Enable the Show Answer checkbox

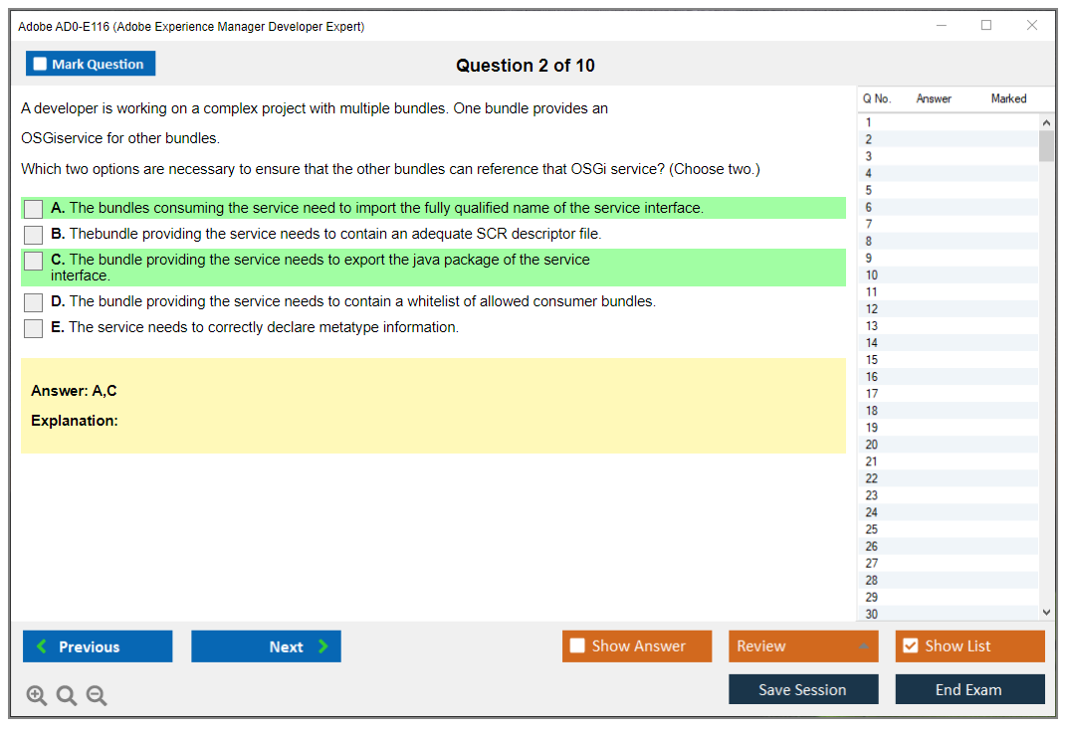[577, 646]
